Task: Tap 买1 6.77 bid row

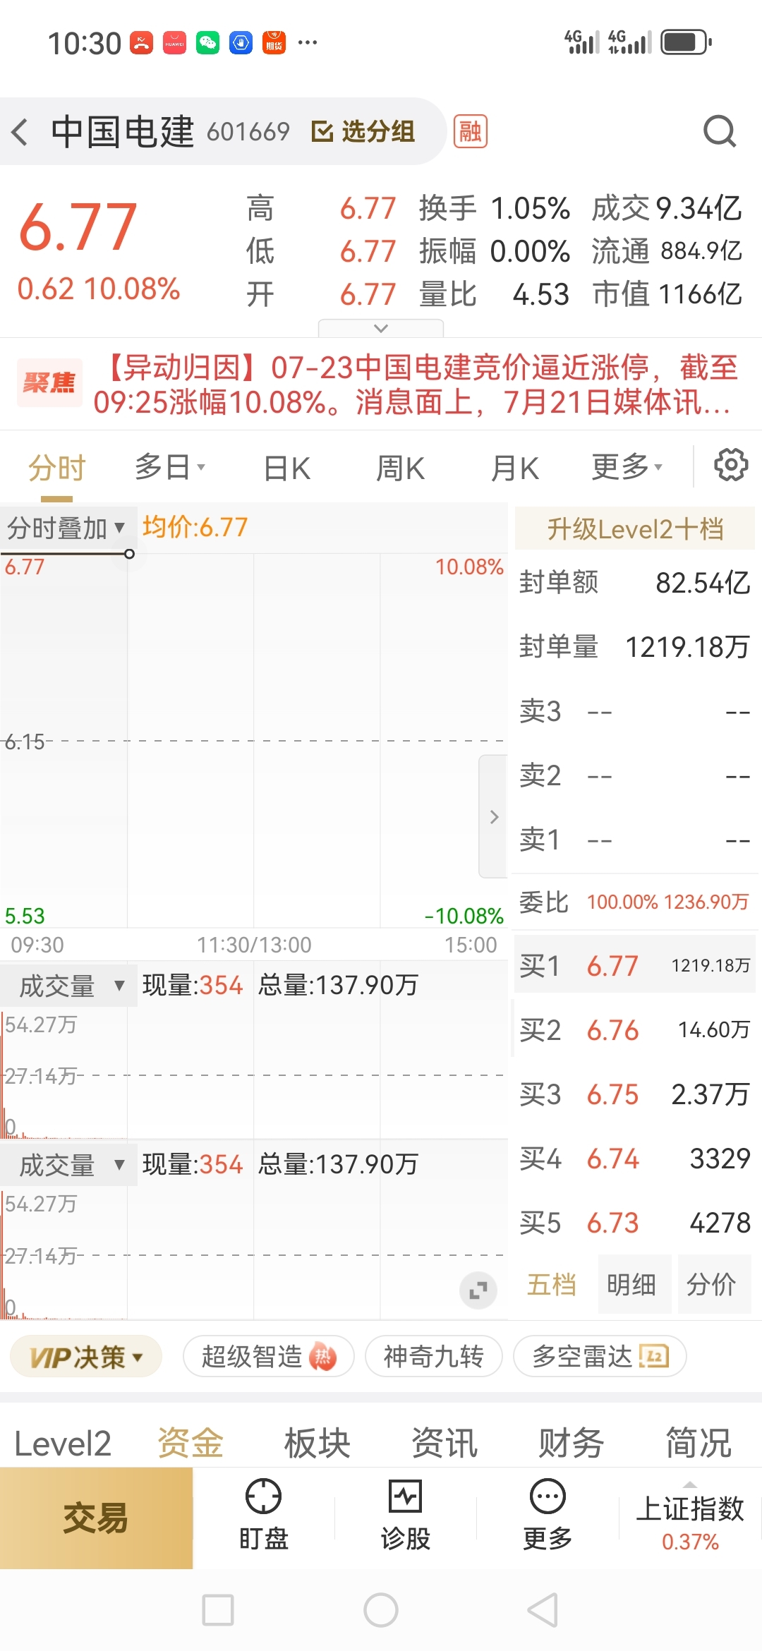Action: click(635, 965)
